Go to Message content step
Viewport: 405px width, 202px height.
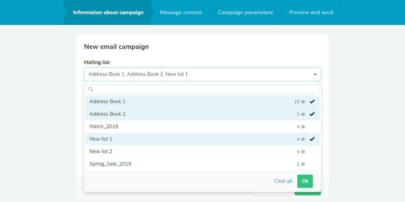coord(181,12)
